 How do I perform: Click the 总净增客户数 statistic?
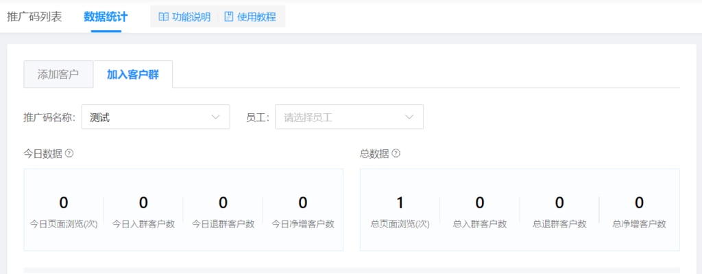pos(640,211)
